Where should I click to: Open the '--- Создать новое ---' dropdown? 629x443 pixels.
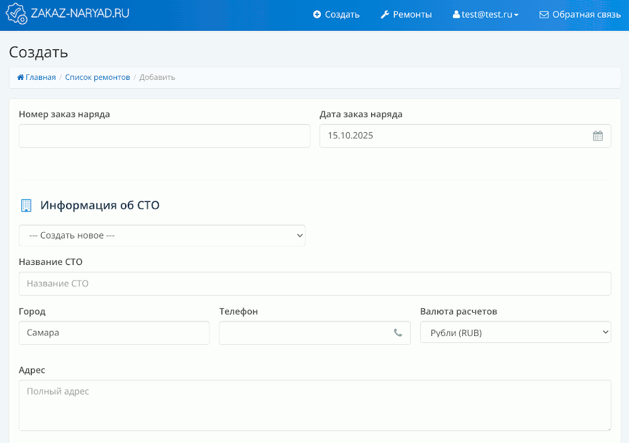point(162,235)
